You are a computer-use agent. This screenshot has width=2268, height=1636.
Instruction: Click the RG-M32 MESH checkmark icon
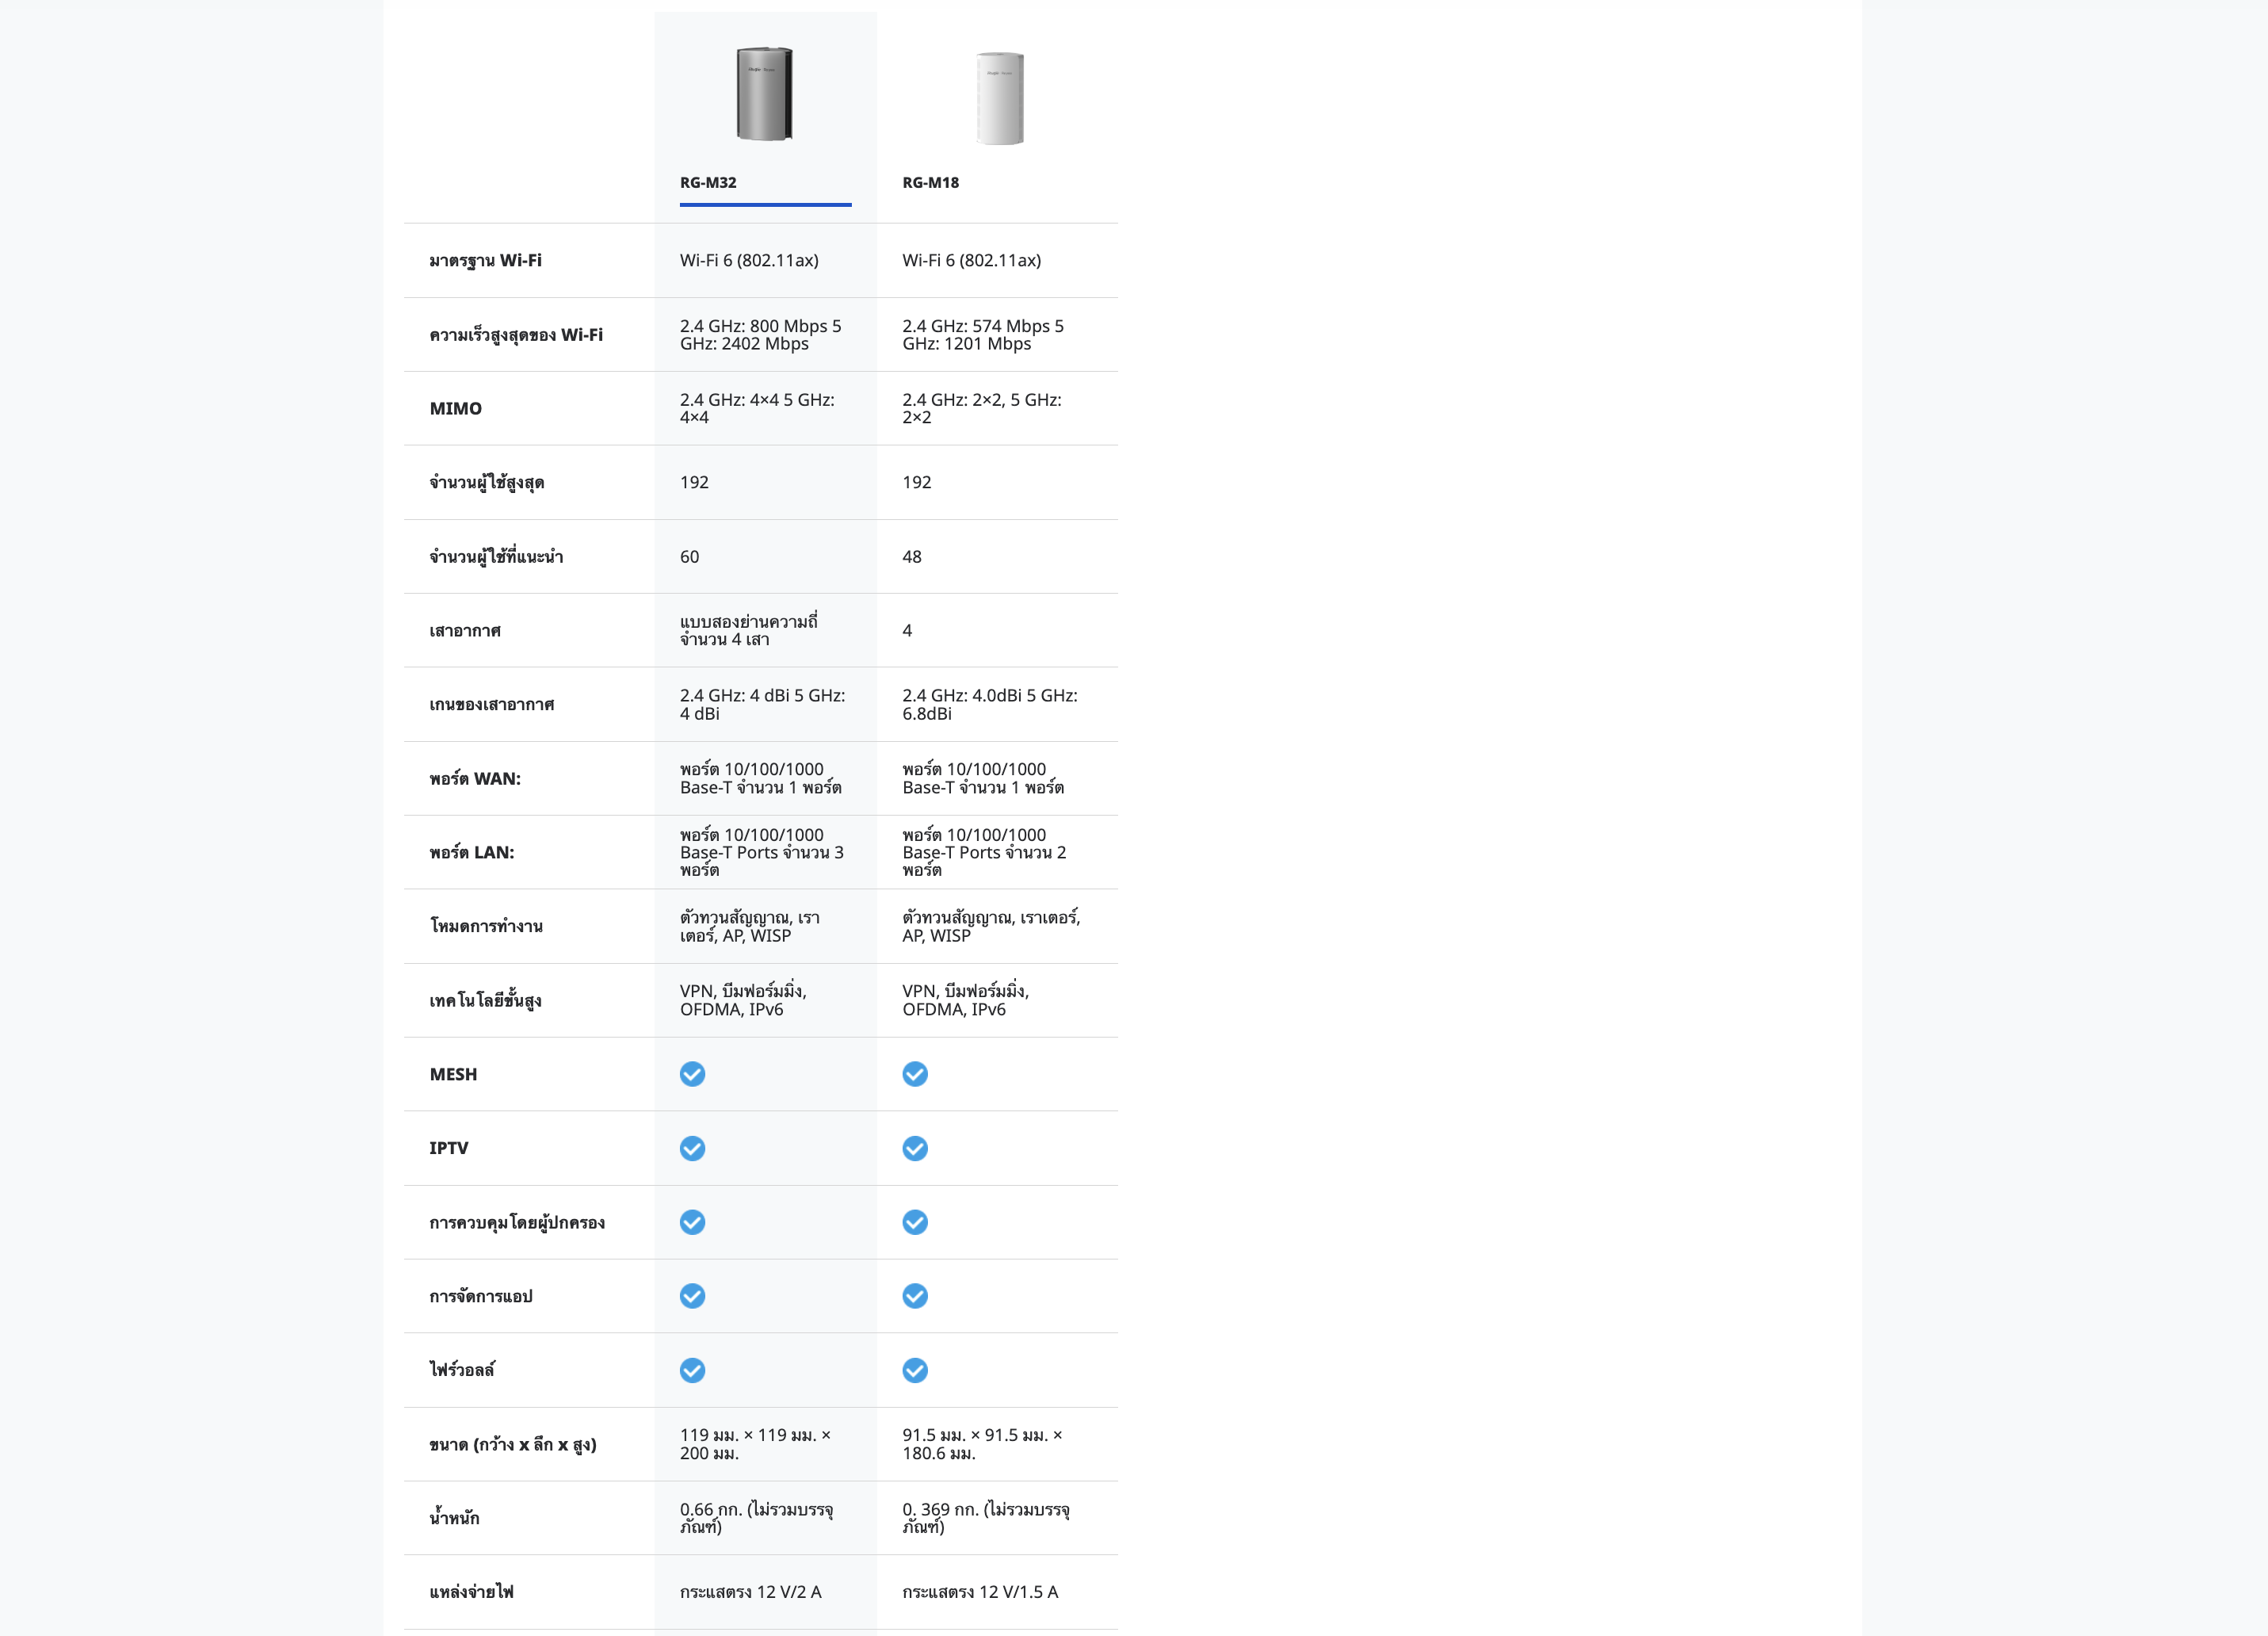(x=692, y=1074)
